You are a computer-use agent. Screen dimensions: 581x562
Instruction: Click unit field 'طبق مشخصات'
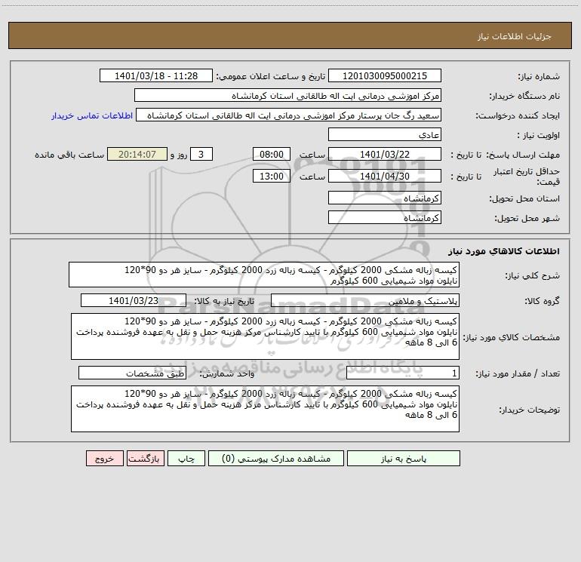point(132,373)
